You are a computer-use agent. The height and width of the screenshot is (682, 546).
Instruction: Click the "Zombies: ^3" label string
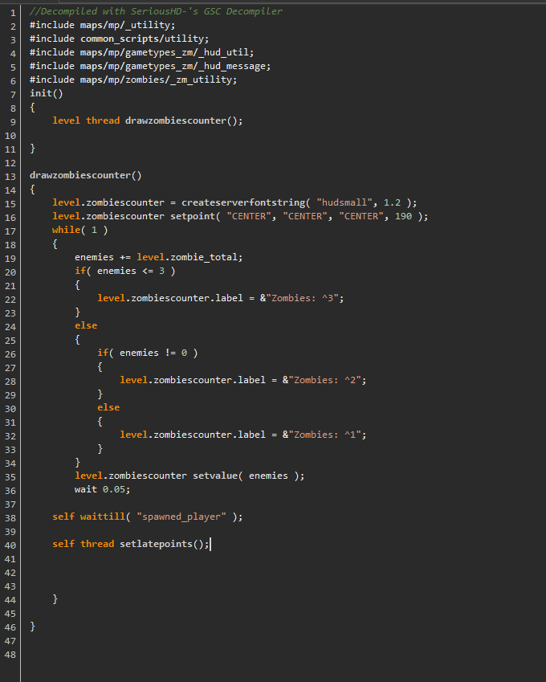point(302,298)
